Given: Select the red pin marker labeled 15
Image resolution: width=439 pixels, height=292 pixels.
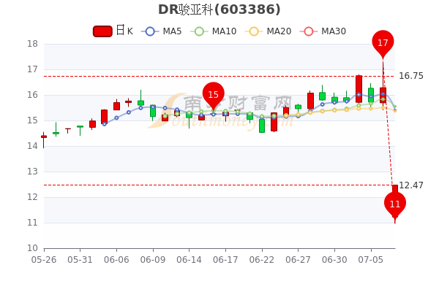Looking at the screenshot, I should (213, 94).
